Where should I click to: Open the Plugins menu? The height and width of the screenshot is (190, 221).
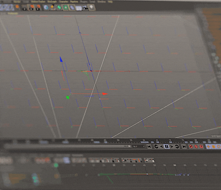84,2
